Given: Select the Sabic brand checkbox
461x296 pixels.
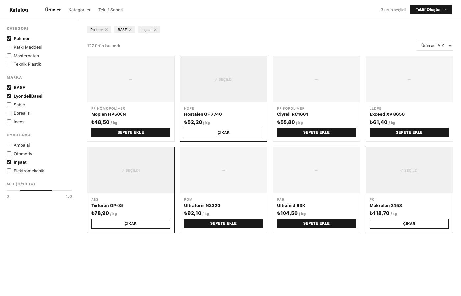Looking at the screenshot, I should click(x=9, y=105).
